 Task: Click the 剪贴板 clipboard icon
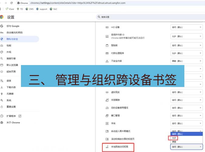(107, 45)
